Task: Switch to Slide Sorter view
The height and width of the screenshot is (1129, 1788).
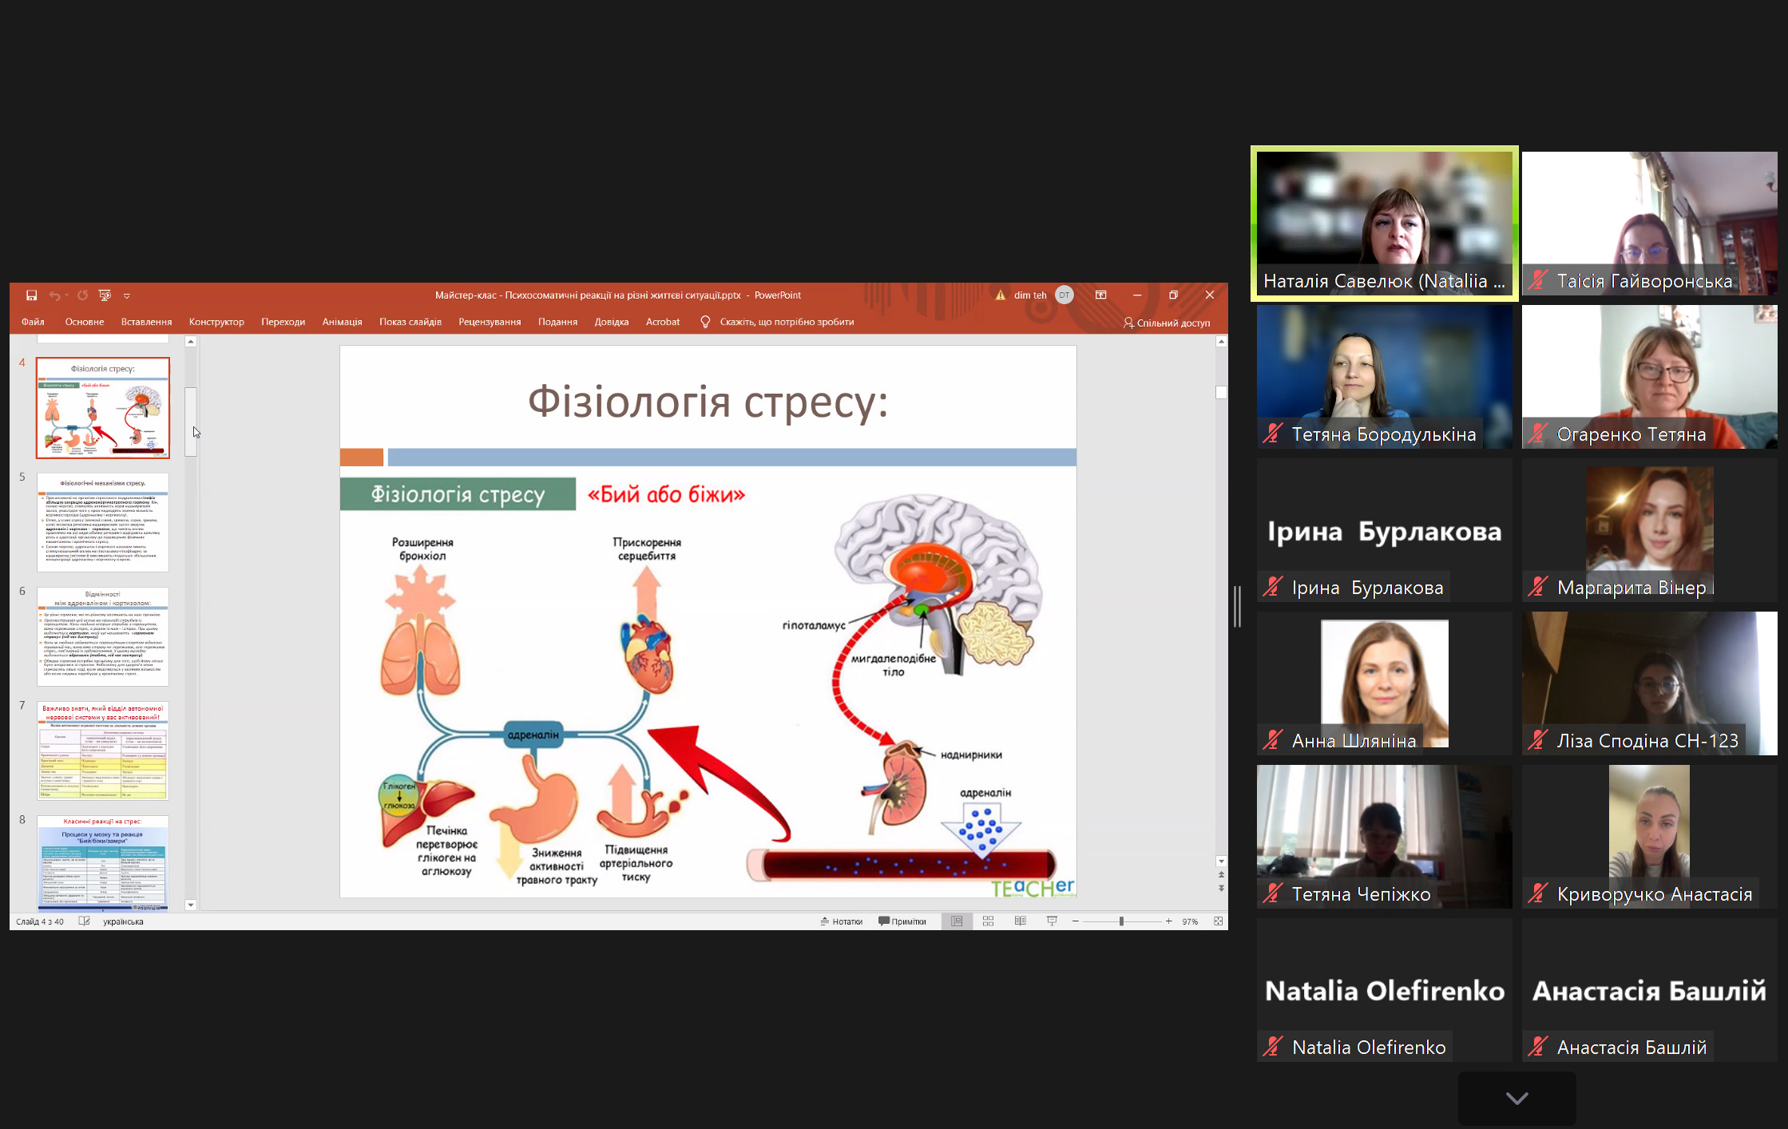Action: pos(988,921)
